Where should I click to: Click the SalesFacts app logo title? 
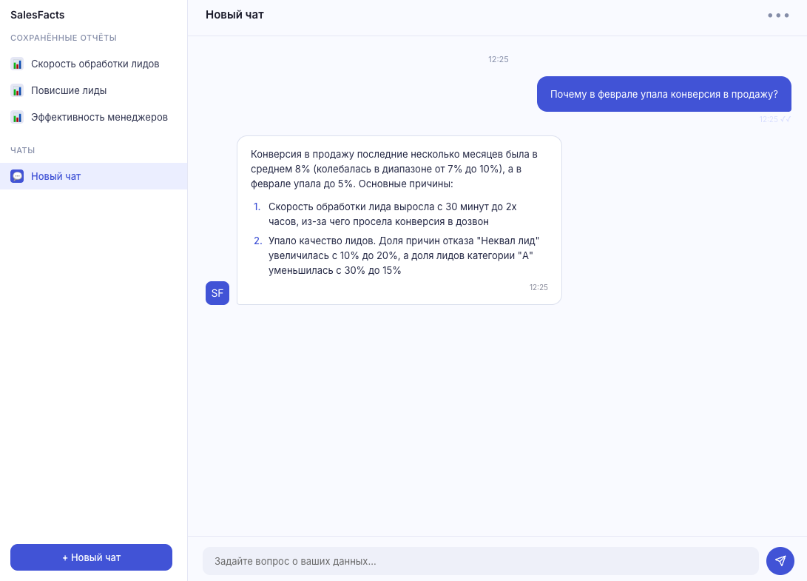pyautogui.click(x=37, y=14)
